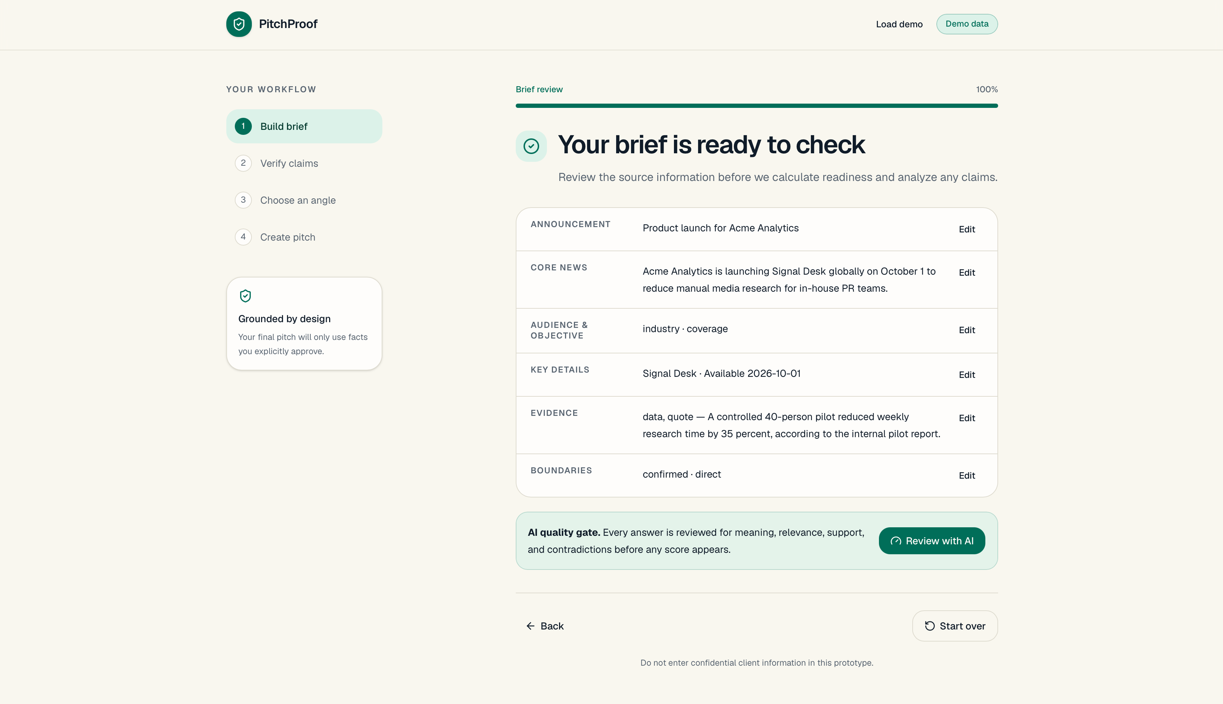
Task: Edit the Key Details row
Action: pyautogui.click(x=967, y=375)
